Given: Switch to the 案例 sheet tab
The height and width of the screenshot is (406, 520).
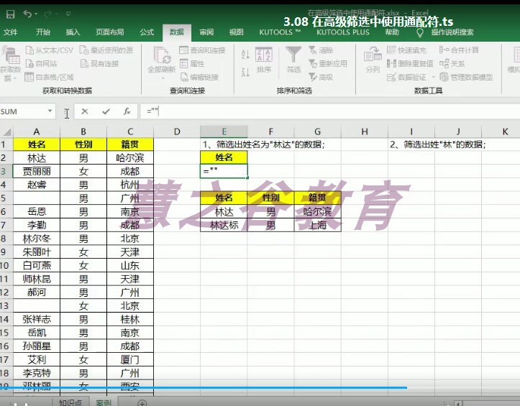Looking at the screenshot, I should pos(104,402).
